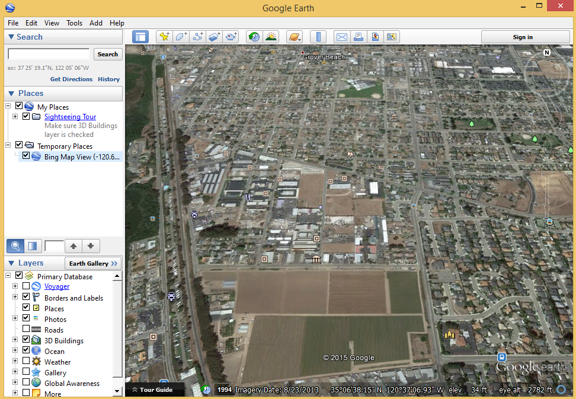576x399 pixels.
Task: Add an image overlay from the toolbar
Action: [x=215, y=37]
